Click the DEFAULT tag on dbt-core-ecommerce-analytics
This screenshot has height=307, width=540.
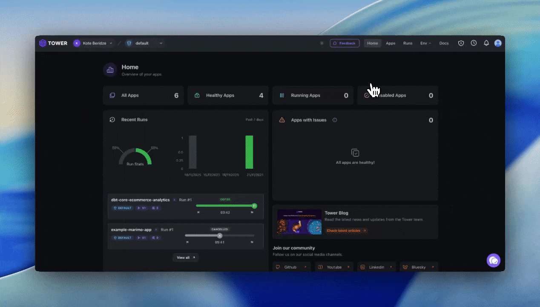(122, 208)
